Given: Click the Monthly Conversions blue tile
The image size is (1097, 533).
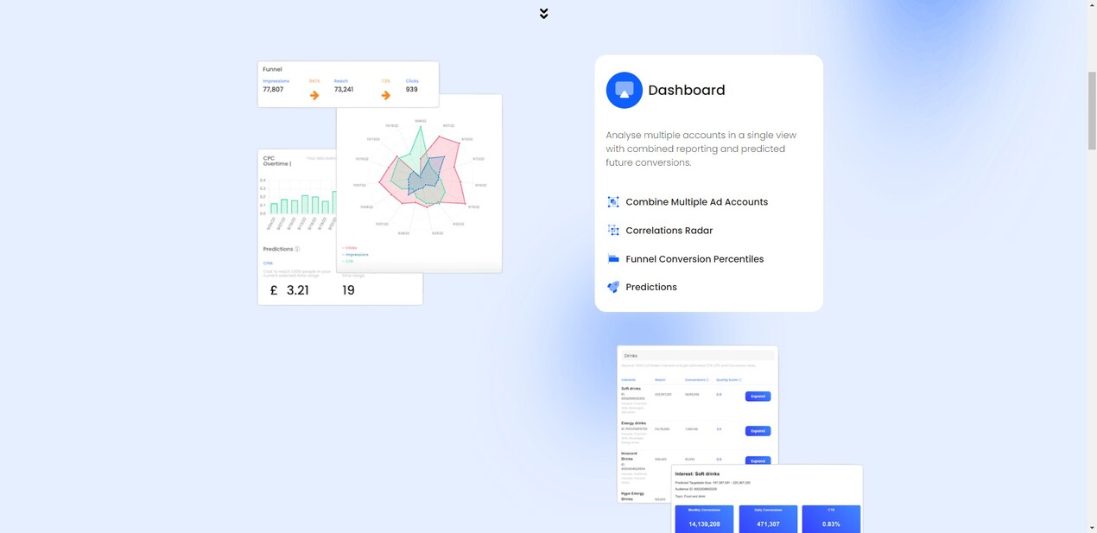Looking at the screenshot, I should [x=704, y=519].
